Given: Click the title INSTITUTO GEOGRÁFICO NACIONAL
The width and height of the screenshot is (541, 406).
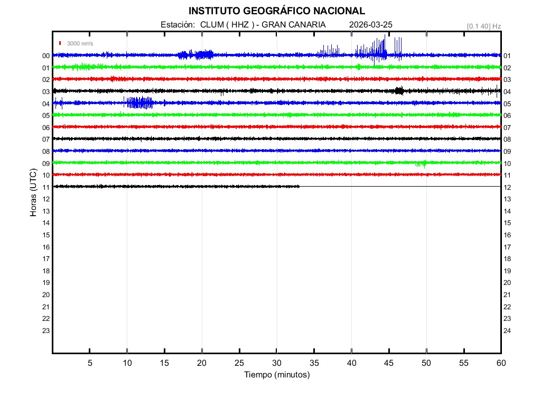Looking at the screenshot, I should 276,11.
